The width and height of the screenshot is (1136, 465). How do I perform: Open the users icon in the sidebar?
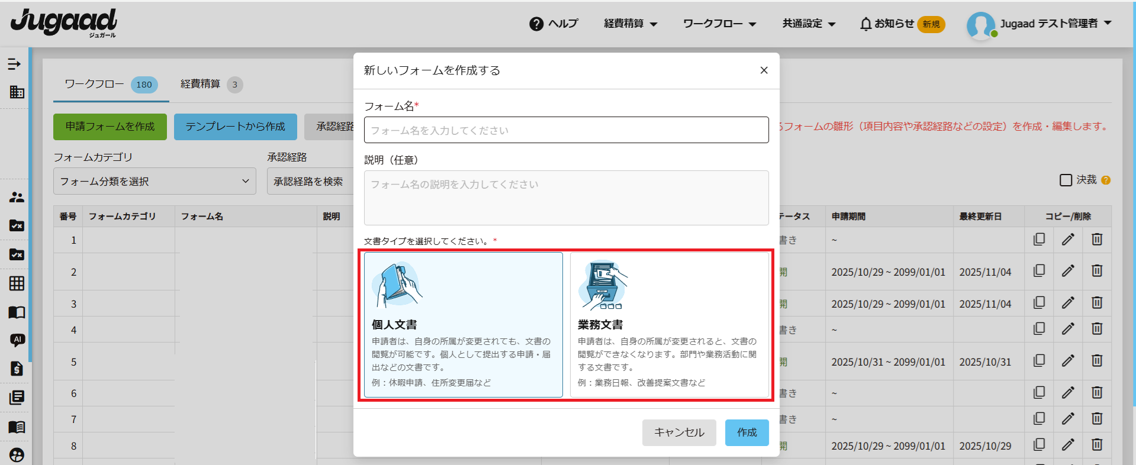(17, 198)
